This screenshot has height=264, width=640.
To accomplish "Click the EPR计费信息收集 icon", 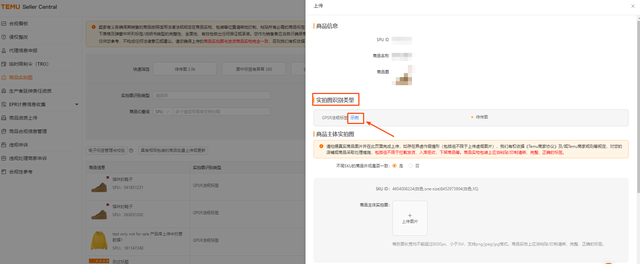I will coord(4,104).
